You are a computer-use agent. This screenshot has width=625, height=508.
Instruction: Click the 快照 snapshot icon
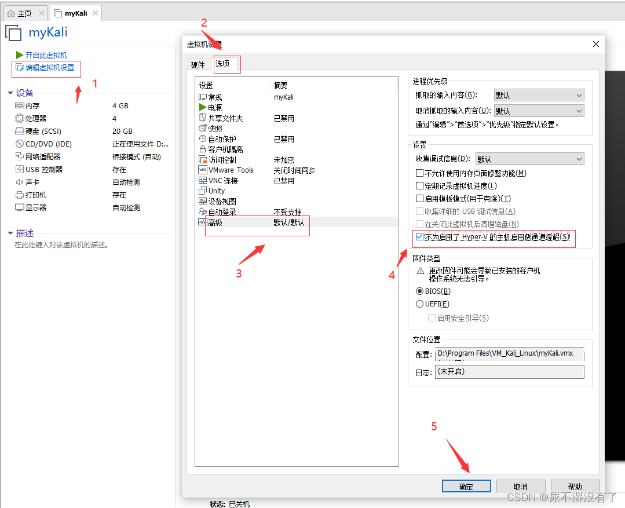[203, 128]
